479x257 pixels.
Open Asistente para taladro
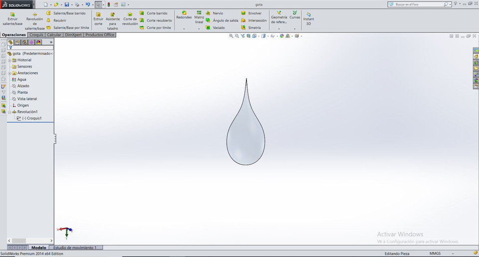click(x=112, y=21)
